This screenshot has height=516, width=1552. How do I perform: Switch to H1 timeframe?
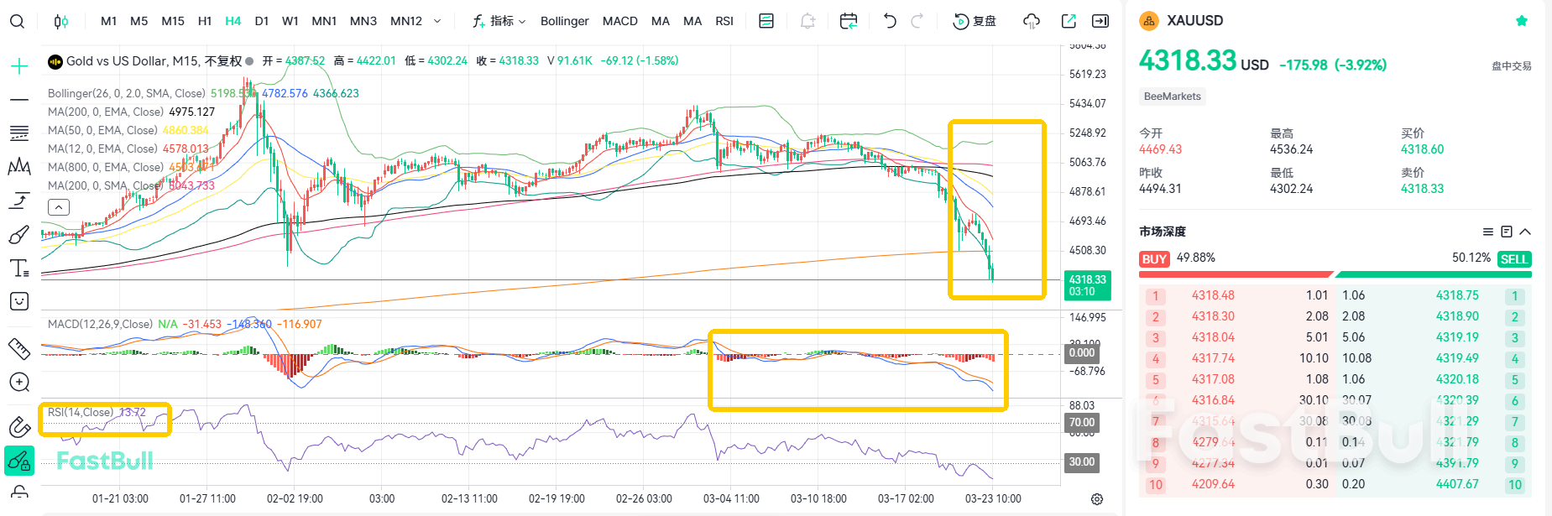(205, 21)
